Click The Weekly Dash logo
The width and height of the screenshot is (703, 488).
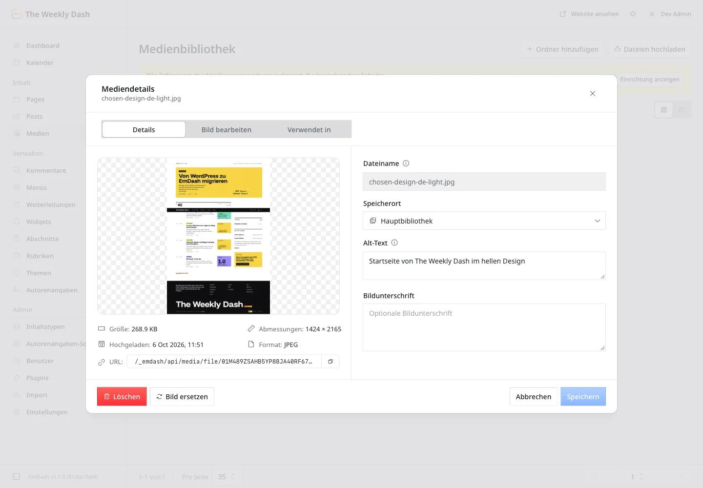point(51,14)
